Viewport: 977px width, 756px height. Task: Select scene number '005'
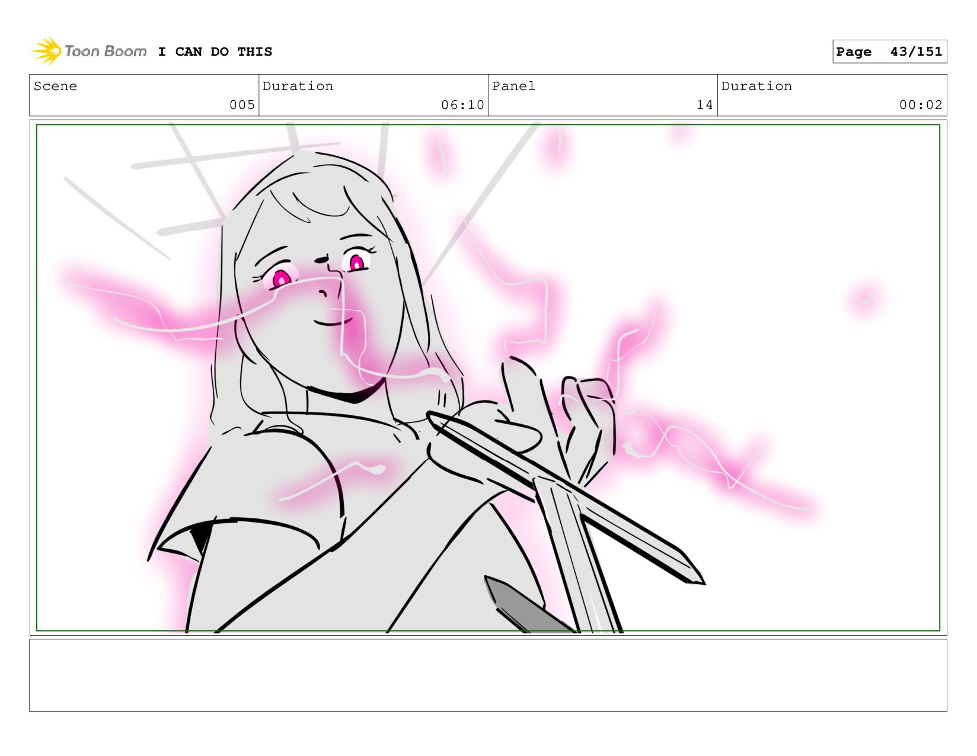coord(242,105)
